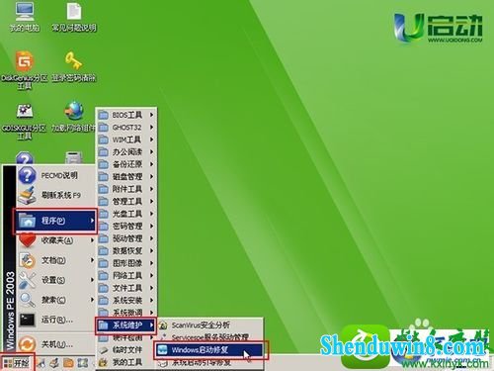
Task: Click the folder icon of 数据恢复
Action: 104,251
